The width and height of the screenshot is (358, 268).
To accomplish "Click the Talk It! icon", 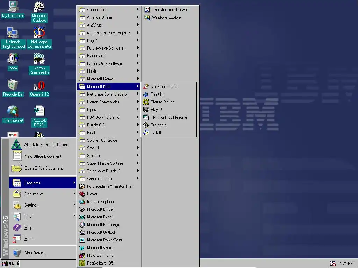I will click(x=146, y=133).
